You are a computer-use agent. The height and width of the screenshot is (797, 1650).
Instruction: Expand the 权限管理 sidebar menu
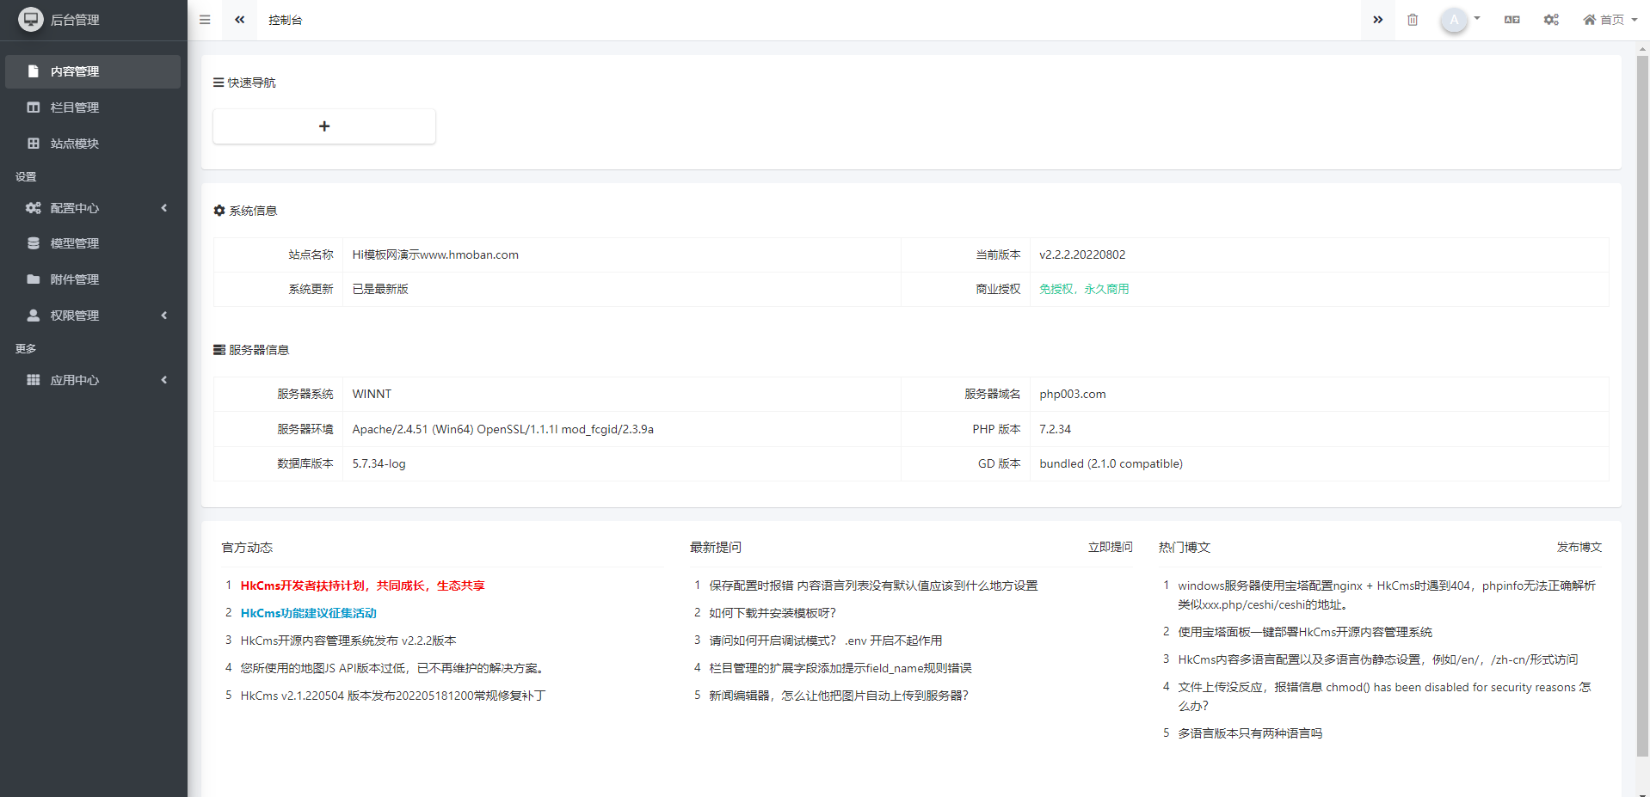93,316
